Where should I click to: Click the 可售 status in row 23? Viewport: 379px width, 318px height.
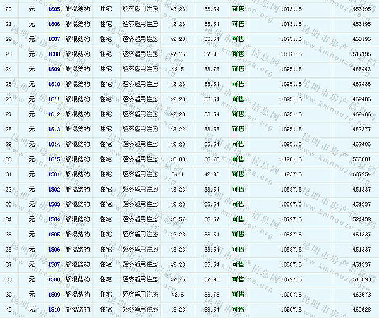click(238, 54)
